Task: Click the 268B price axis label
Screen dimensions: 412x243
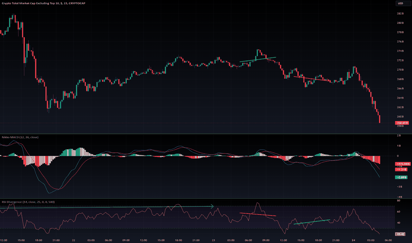Action: pos(400,79)
